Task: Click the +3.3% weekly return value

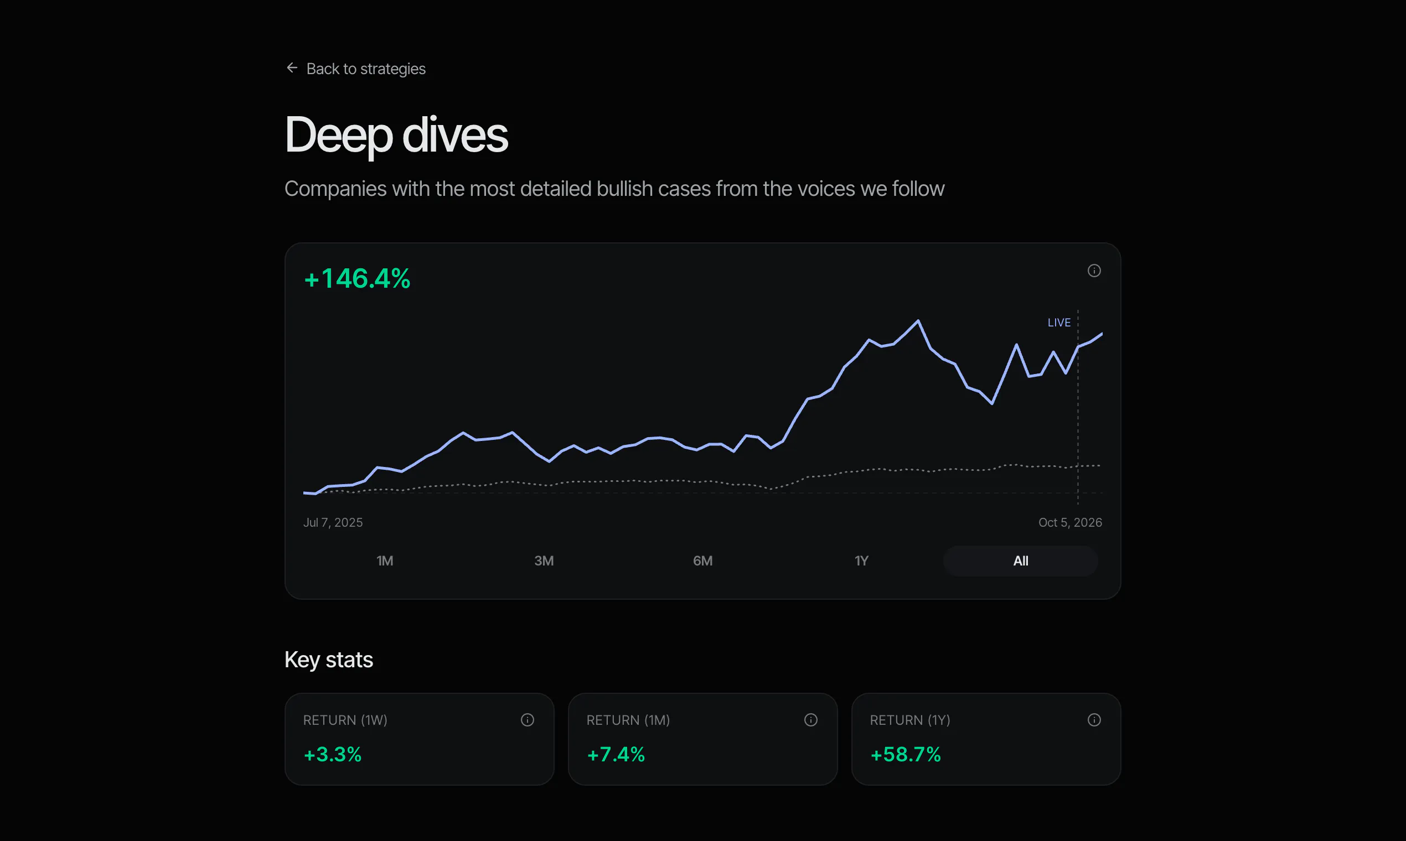Action: click(x=333, y=754)
